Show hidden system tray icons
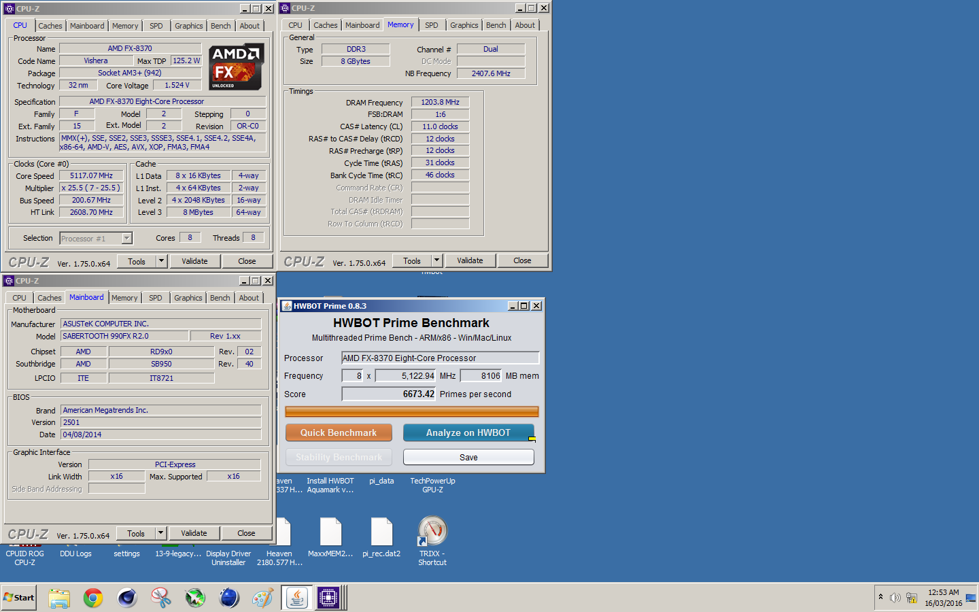 pyautogui.click(x=880, y=597)
